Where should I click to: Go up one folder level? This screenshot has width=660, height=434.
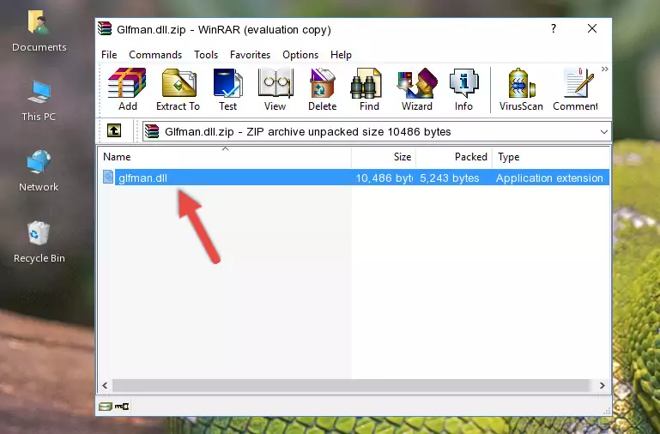pos(114,130)
